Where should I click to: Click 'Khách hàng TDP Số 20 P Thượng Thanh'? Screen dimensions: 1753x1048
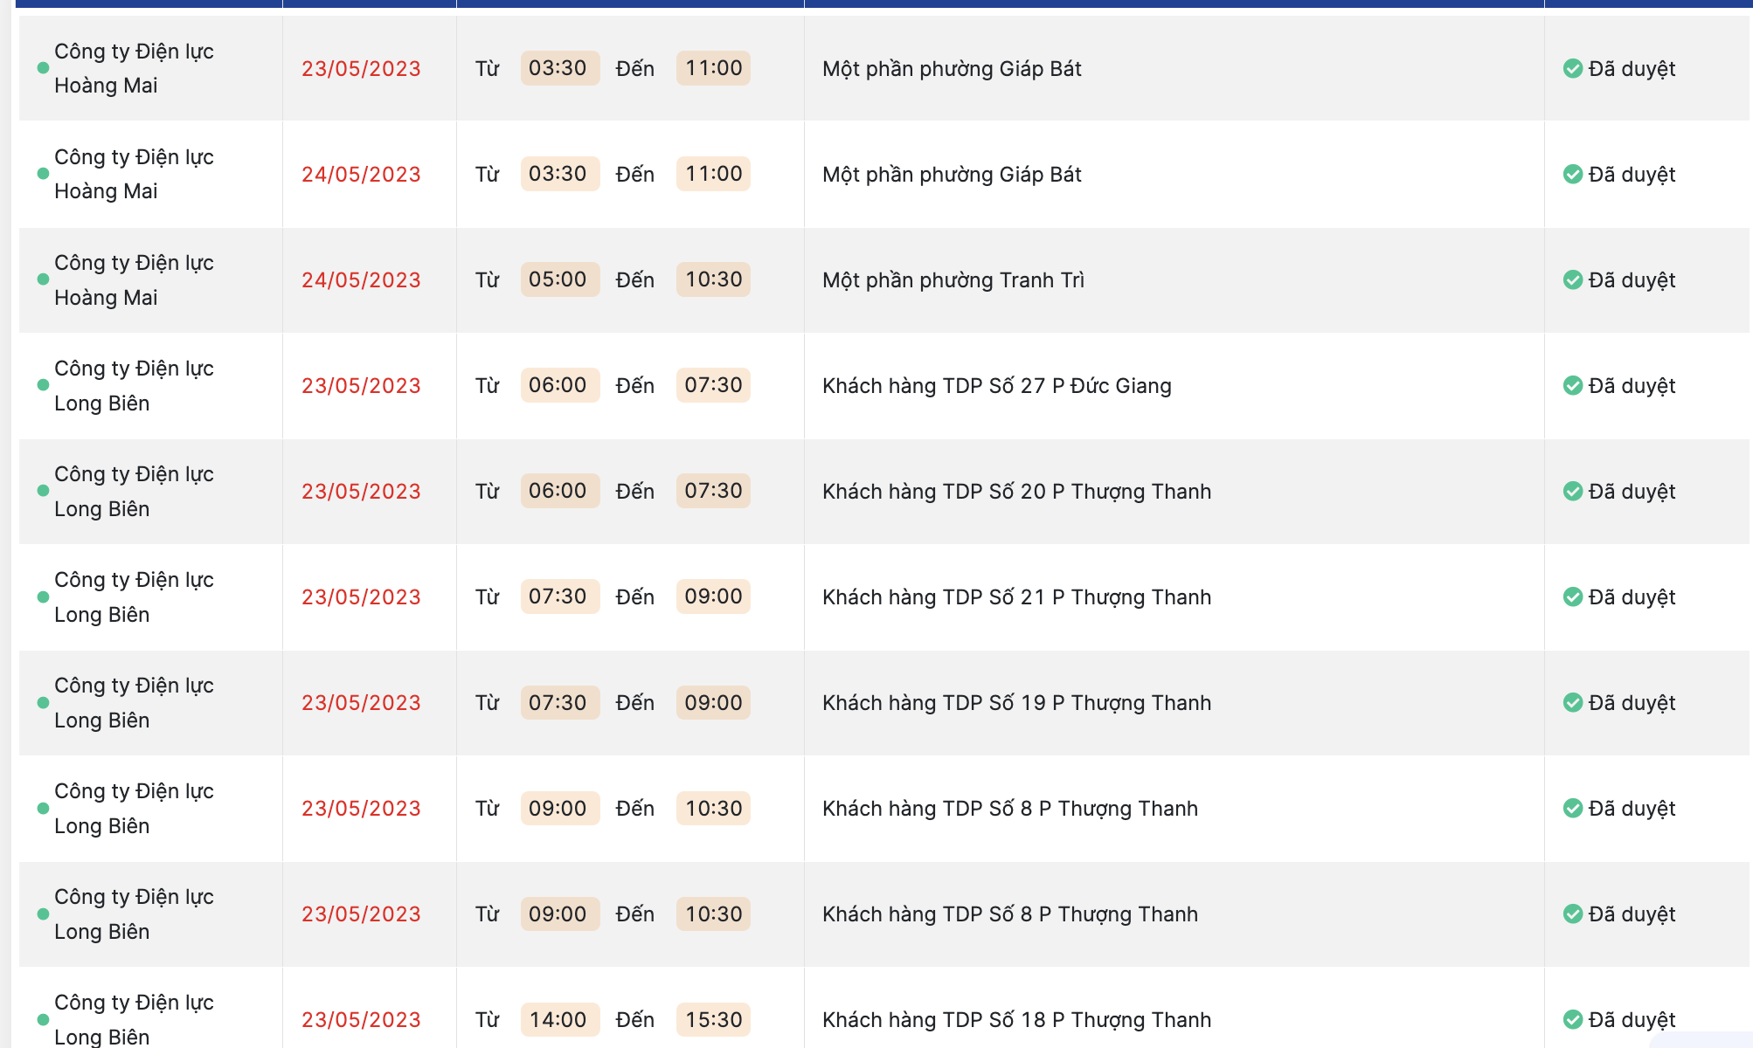click(1017, 492)
